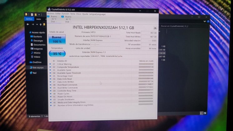Image resolution: width=233 pixels, height=131 pixels.
Task: Open Vídeos in the navigation pane
Action: click(36, 57)
